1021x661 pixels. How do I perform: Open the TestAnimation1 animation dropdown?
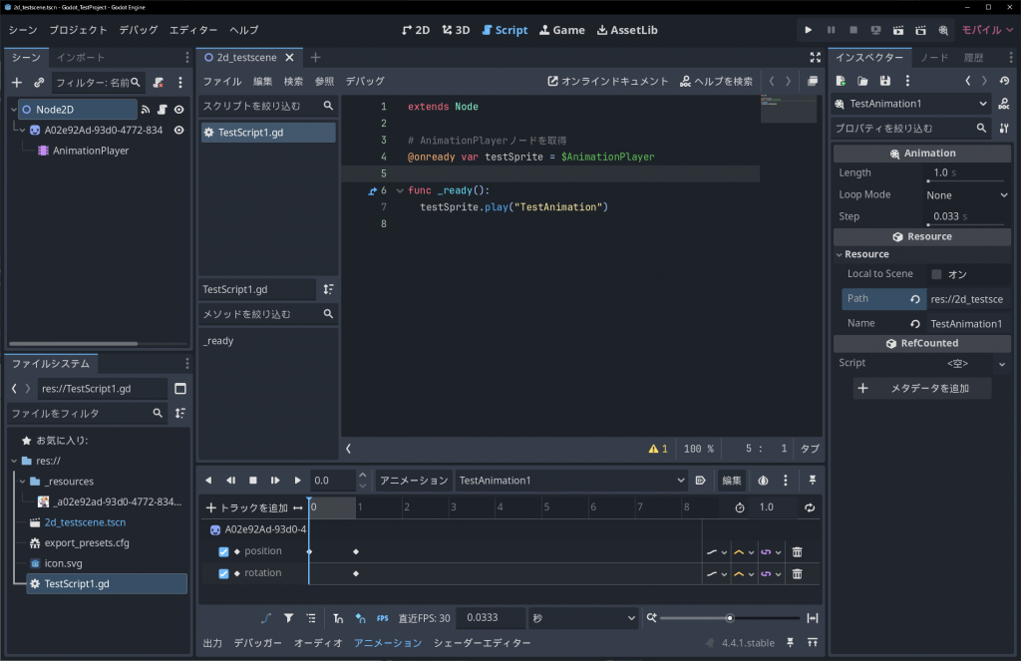click(x=571, y=481)
